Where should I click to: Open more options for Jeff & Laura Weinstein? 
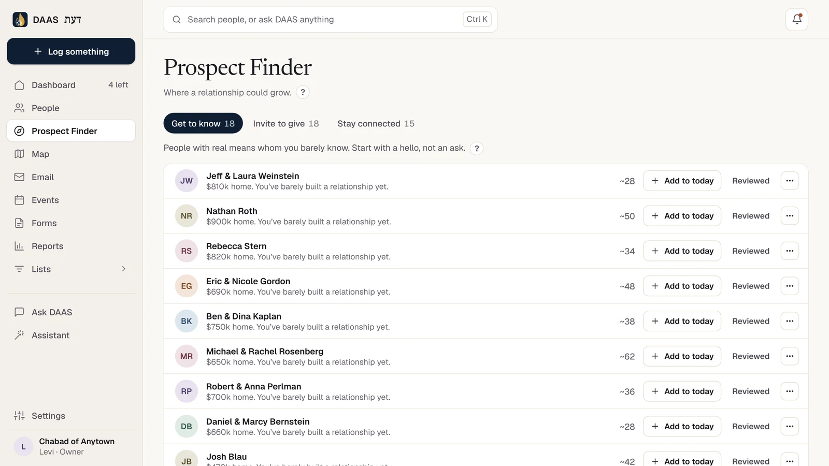tap(790, 181)
